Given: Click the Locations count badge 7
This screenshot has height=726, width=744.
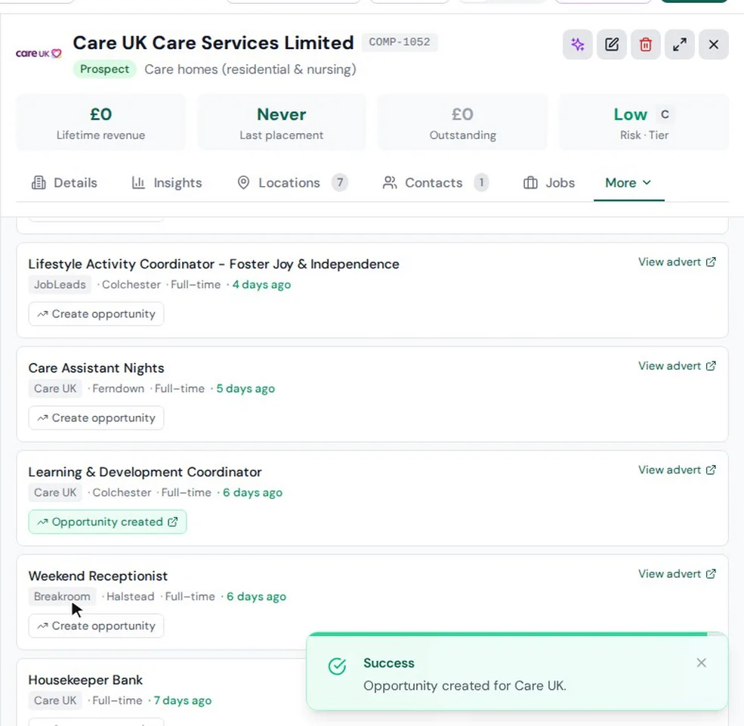Looking at the screenshot, I should click(x=340, y=183).
